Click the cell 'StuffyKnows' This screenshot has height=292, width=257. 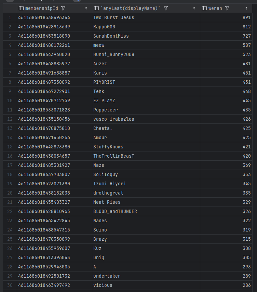(x=146, y=147)
